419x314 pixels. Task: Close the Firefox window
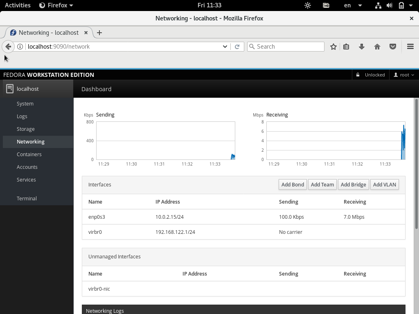click(x=412, y=18)
